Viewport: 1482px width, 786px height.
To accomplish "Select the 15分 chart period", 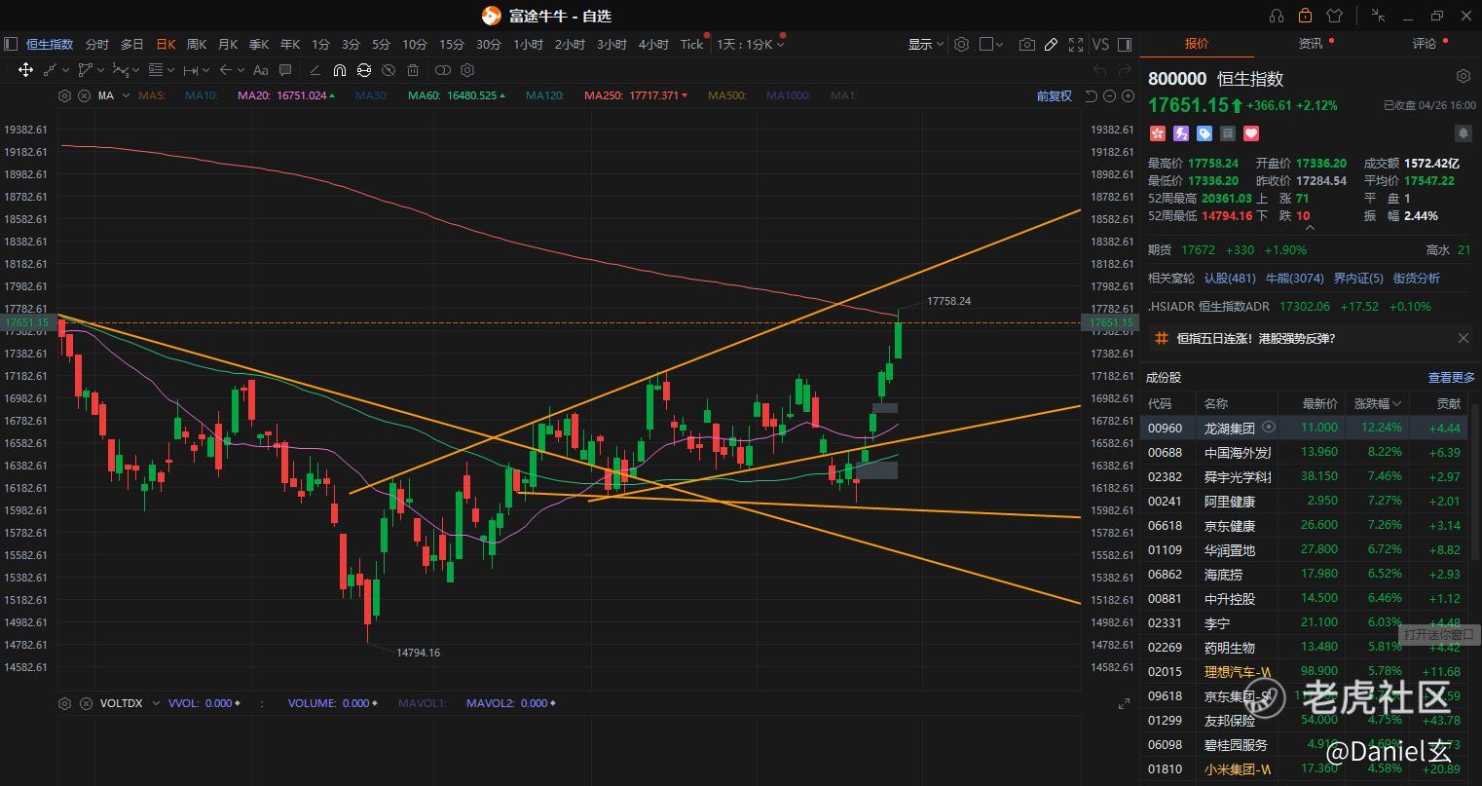I will click(x=452, y=44).
